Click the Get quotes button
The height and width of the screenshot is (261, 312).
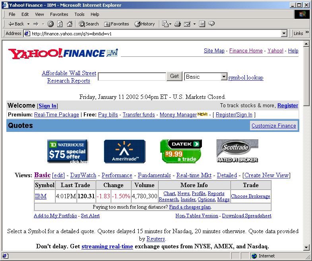pos(174,76)
